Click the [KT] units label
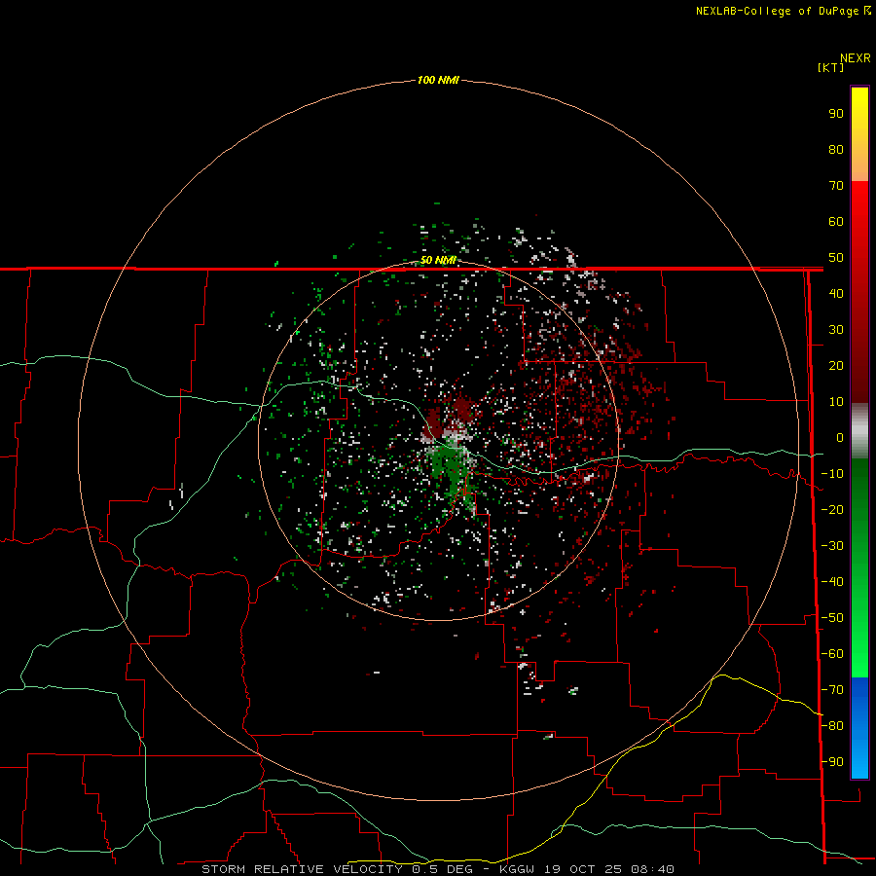The image size is (876, 876). point(830,67)
